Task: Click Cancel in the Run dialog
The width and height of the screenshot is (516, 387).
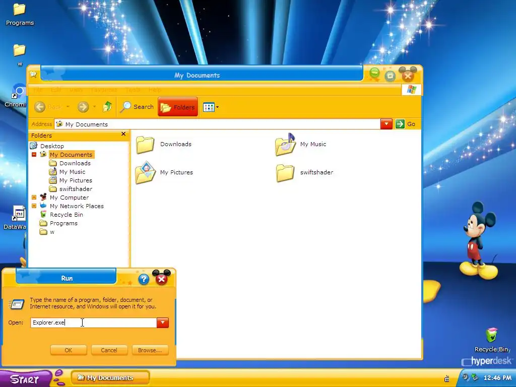Action: coord(109,350)
